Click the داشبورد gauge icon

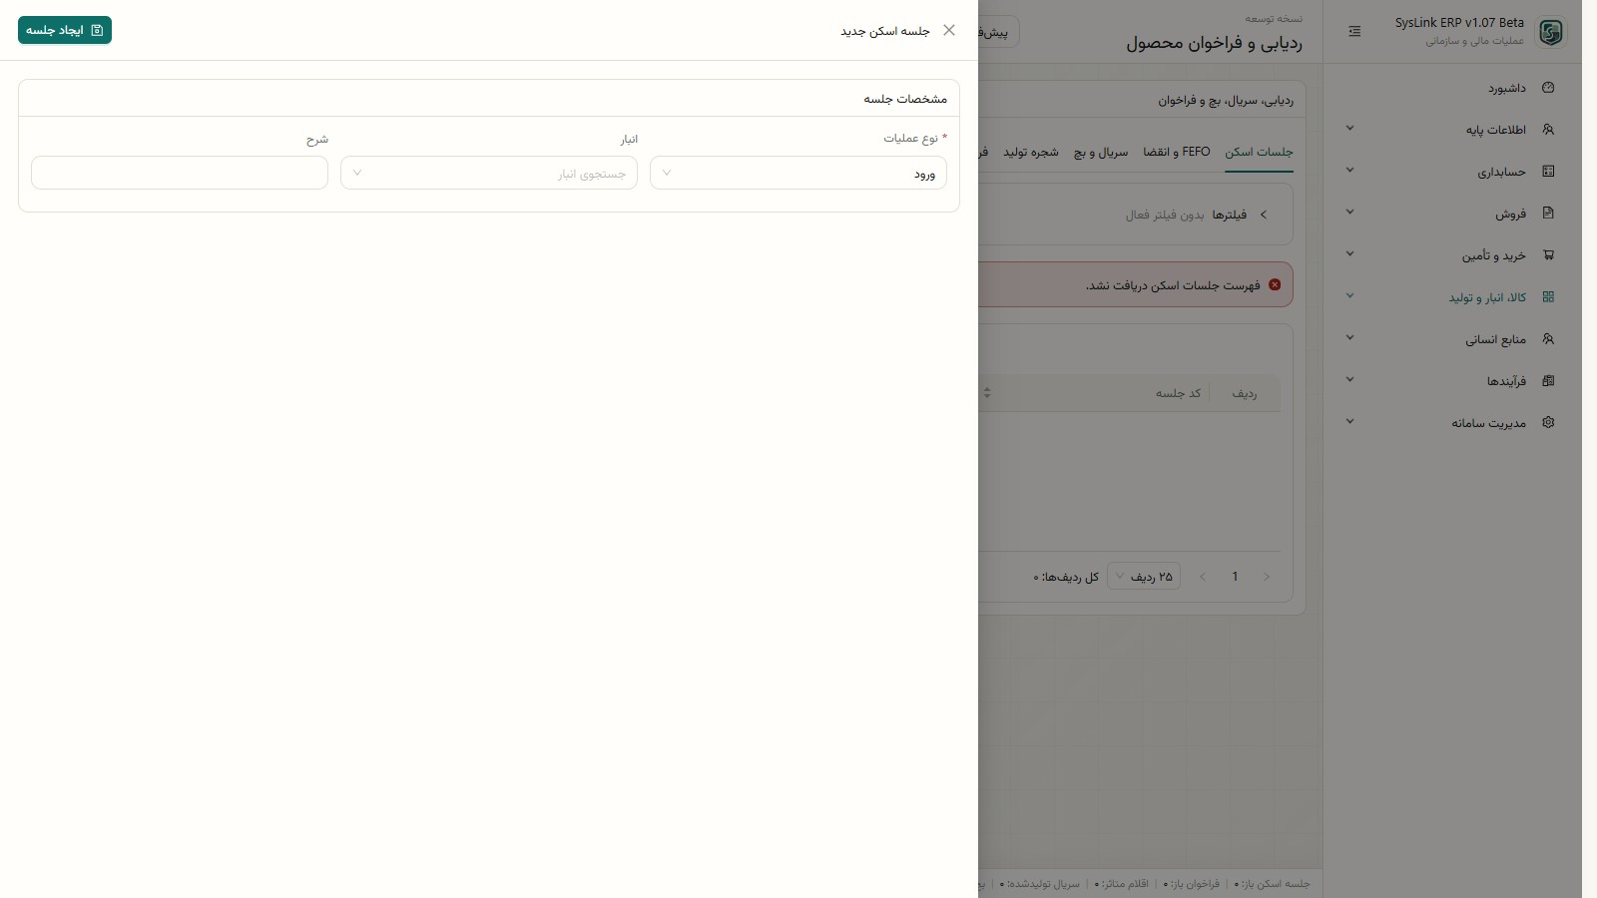click(x=1548, y=88)
